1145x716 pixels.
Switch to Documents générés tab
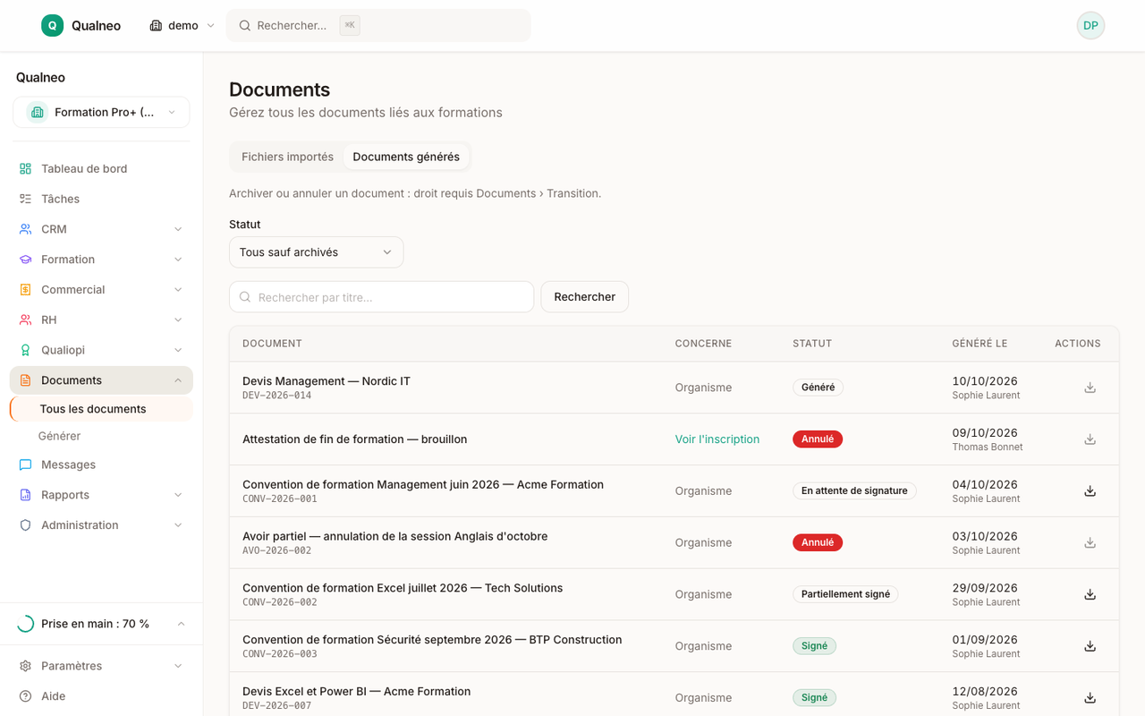(406, 157)
